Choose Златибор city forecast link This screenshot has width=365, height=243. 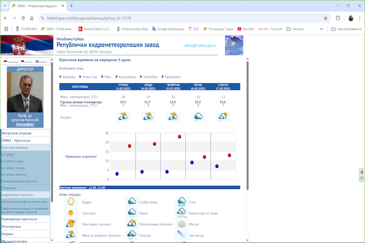pos(153,77)
